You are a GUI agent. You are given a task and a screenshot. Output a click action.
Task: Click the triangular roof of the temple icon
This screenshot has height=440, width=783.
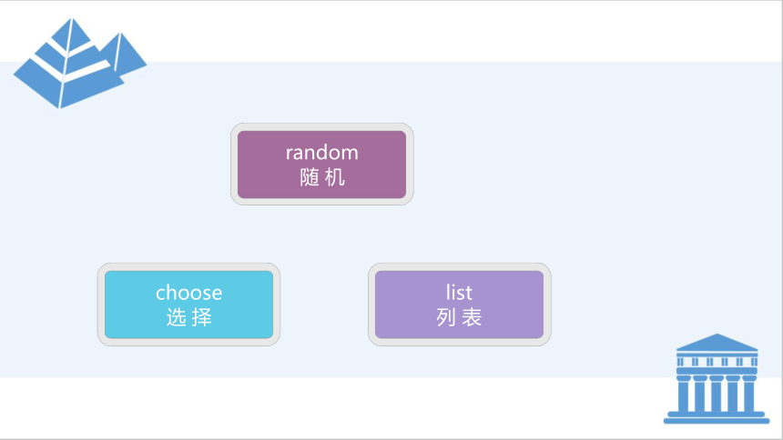[x=717, y=343]
